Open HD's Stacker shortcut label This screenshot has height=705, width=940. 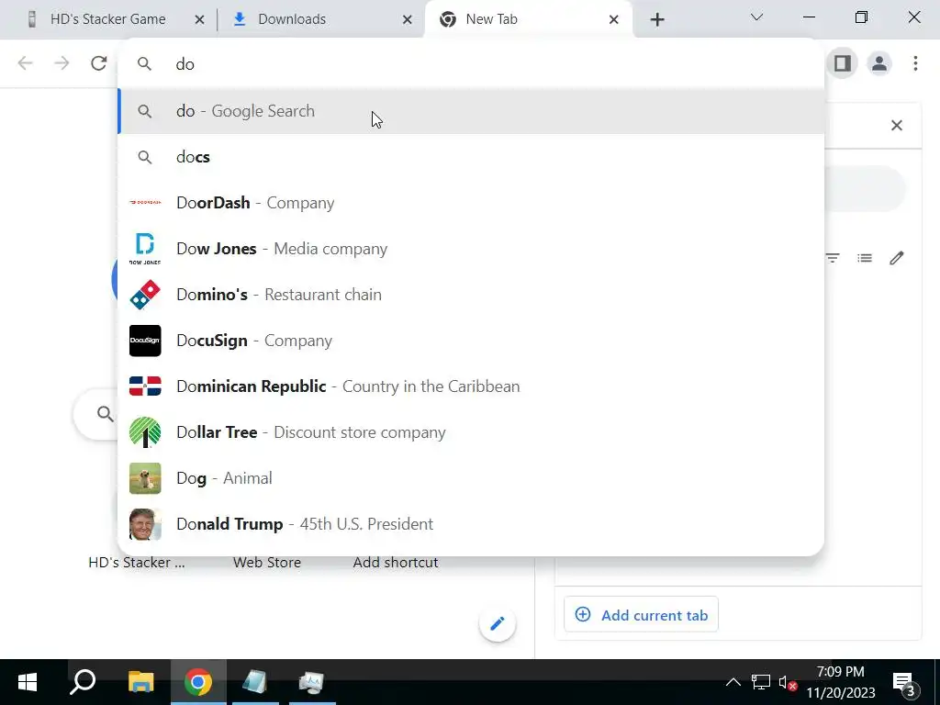point(137,563)
